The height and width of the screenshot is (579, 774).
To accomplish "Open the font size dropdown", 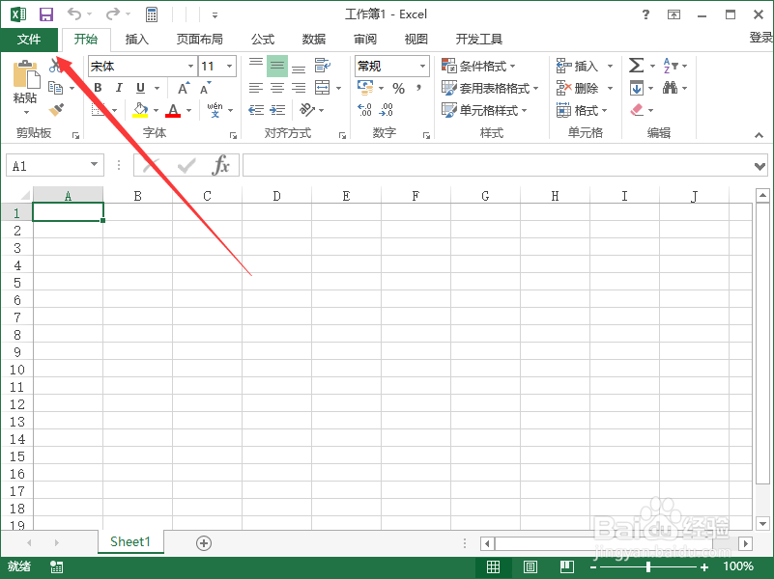I will click(229, 65).
